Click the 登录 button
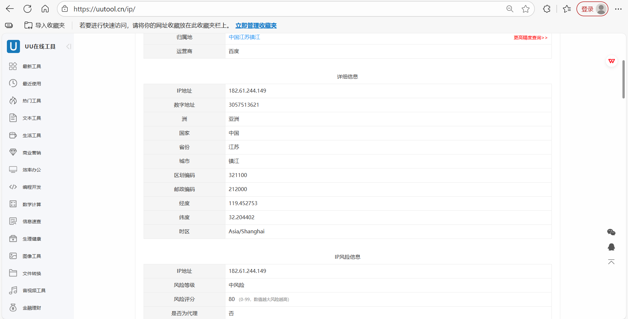This screenshot has height=319, width=628. coord(588,9)
